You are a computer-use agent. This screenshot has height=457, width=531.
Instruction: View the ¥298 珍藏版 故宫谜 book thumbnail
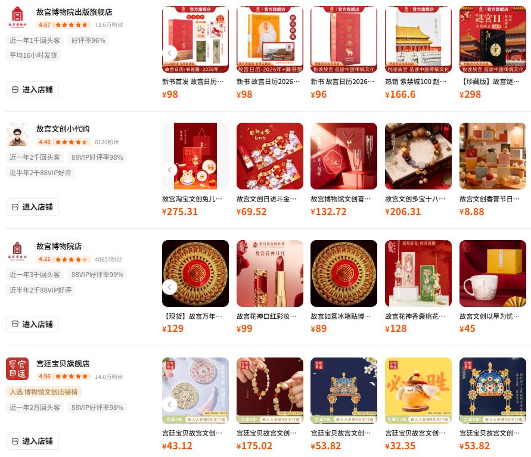(x=493, y=39)
